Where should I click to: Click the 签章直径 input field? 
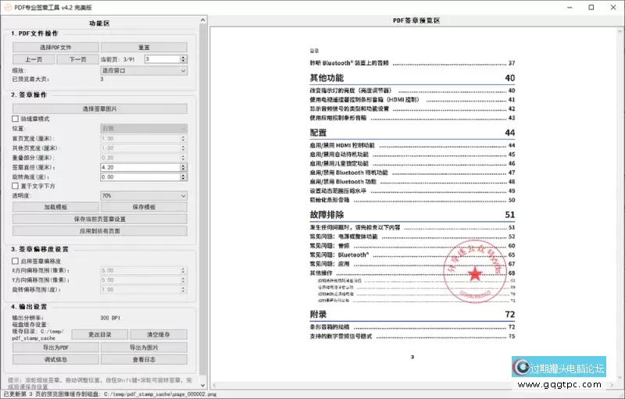click(x=141, y=167)
